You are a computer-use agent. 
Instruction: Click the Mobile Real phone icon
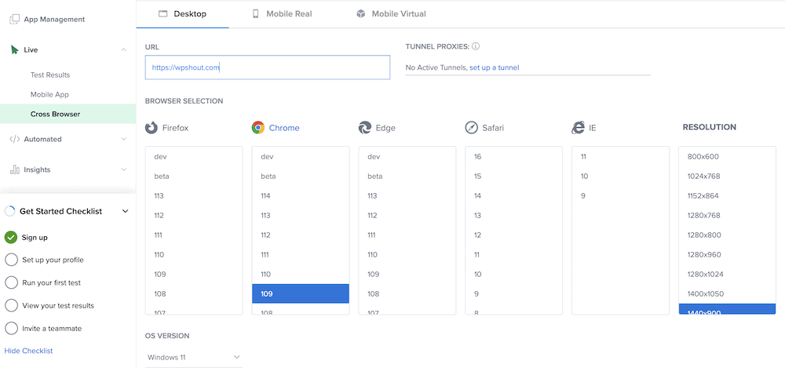(x=255, y=14)
